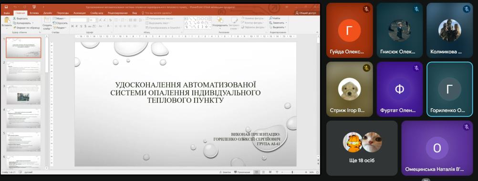This screenshot has width=478, height=181.
Task: Open the Insert (Вставка) tab
Action: point(34,13)
